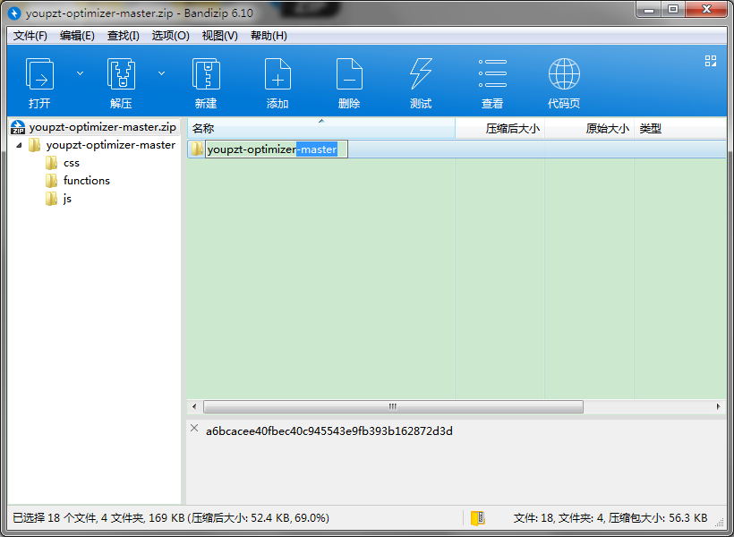Click folder icon in file list row
Screen dimensions: 734x537
tap(197, 149)
